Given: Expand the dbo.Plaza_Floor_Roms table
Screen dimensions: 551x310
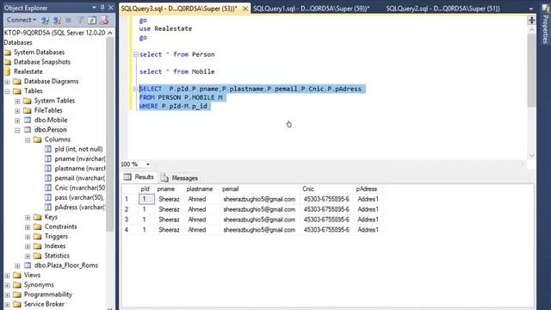Looking at the screenshot, I should pyautogui.click(x=17, y=266).
